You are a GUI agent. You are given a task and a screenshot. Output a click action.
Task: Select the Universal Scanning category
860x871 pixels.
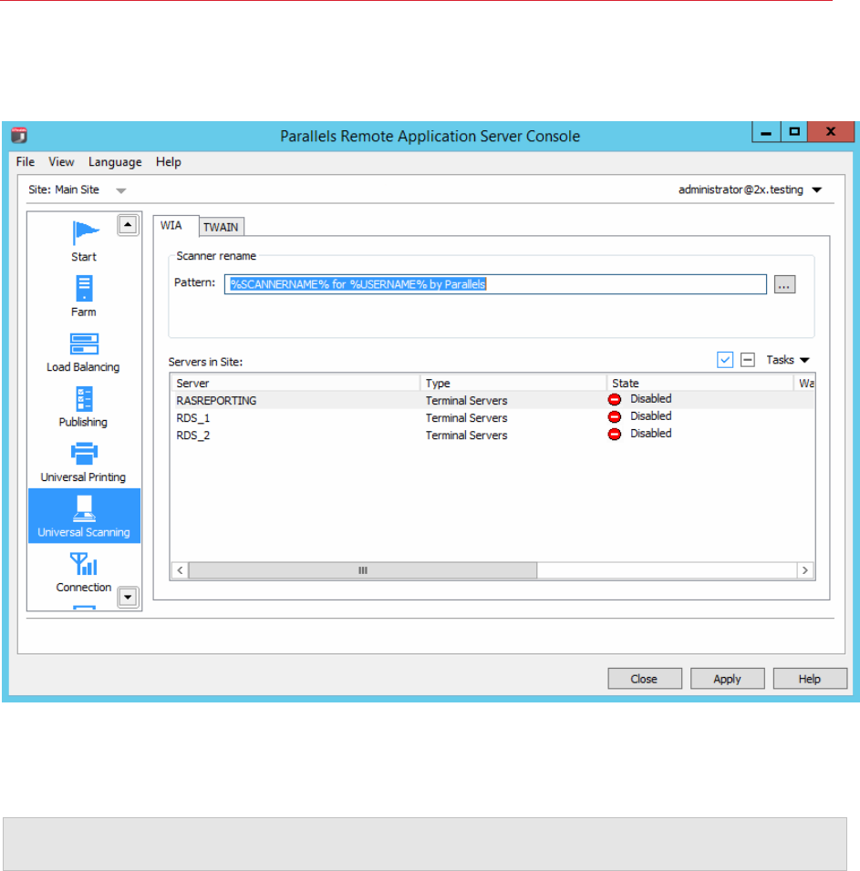coord(84,516)
